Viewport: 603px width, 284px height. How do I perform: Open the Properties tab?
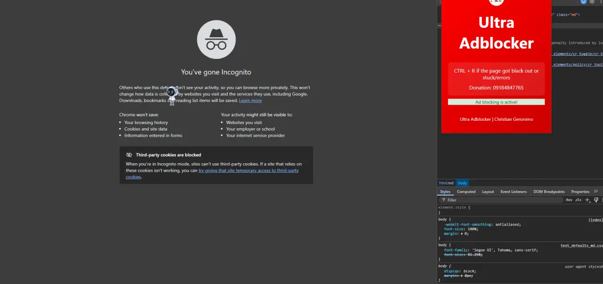coord(580,192)
